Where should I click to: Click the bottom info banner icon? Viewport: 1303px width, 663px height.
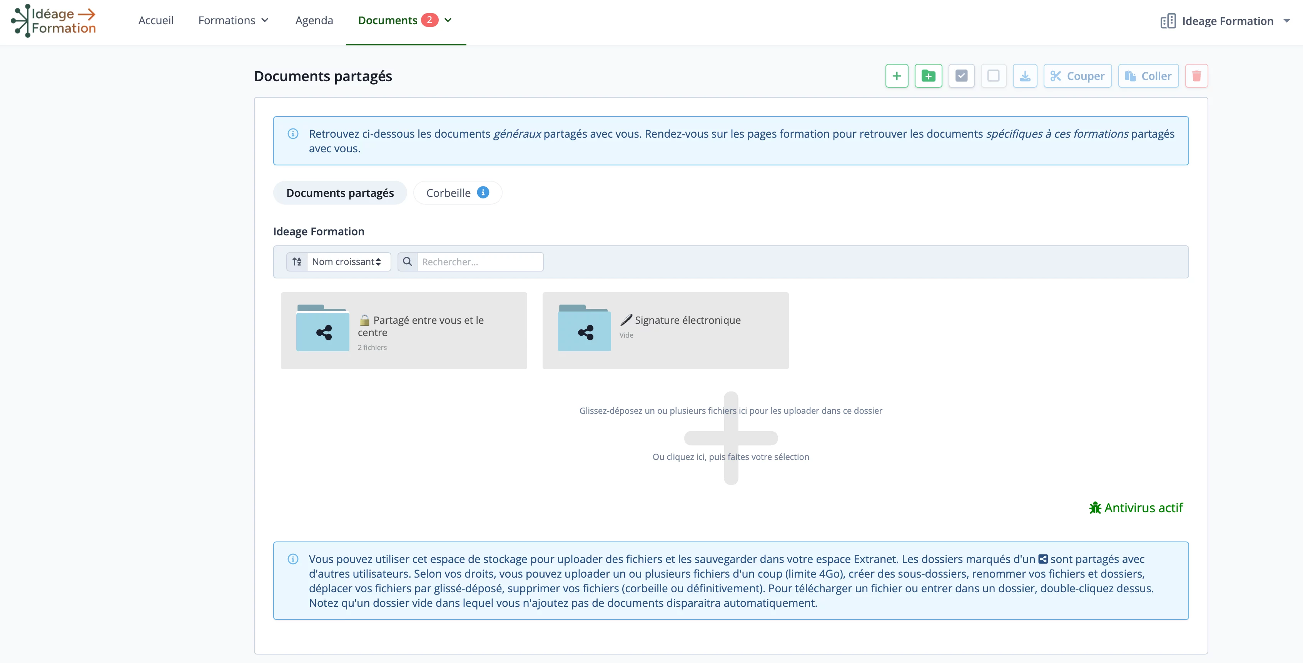click(293, 559)
